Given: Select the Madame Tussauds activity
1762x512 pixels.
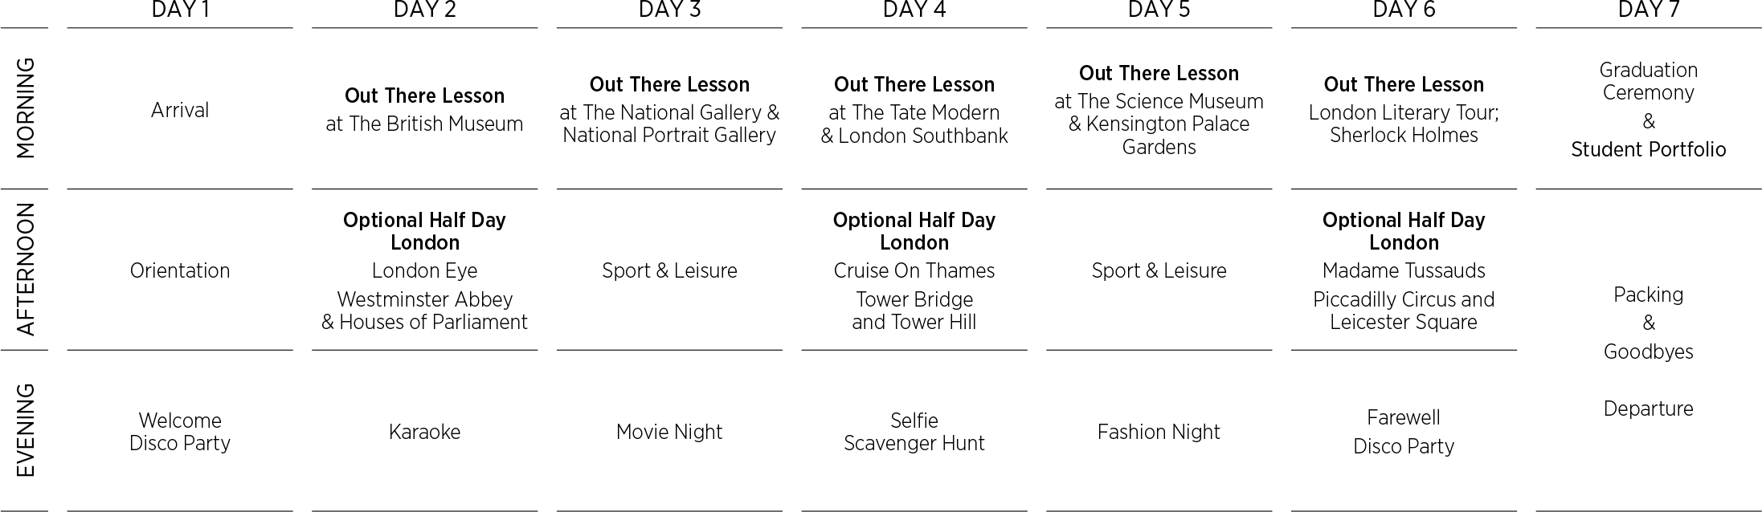Looking at the screenshot, I should pyautogui.click(x=1404, y=270).
